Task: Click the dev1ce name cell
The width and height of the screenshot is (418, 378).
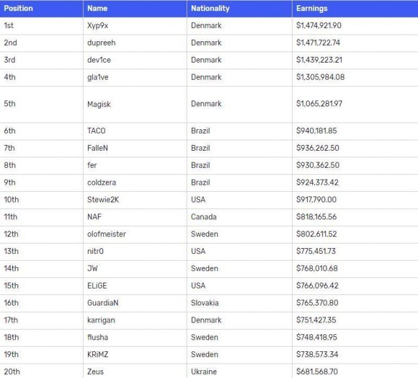Action: pyautogui.click(x=100, y=60)
